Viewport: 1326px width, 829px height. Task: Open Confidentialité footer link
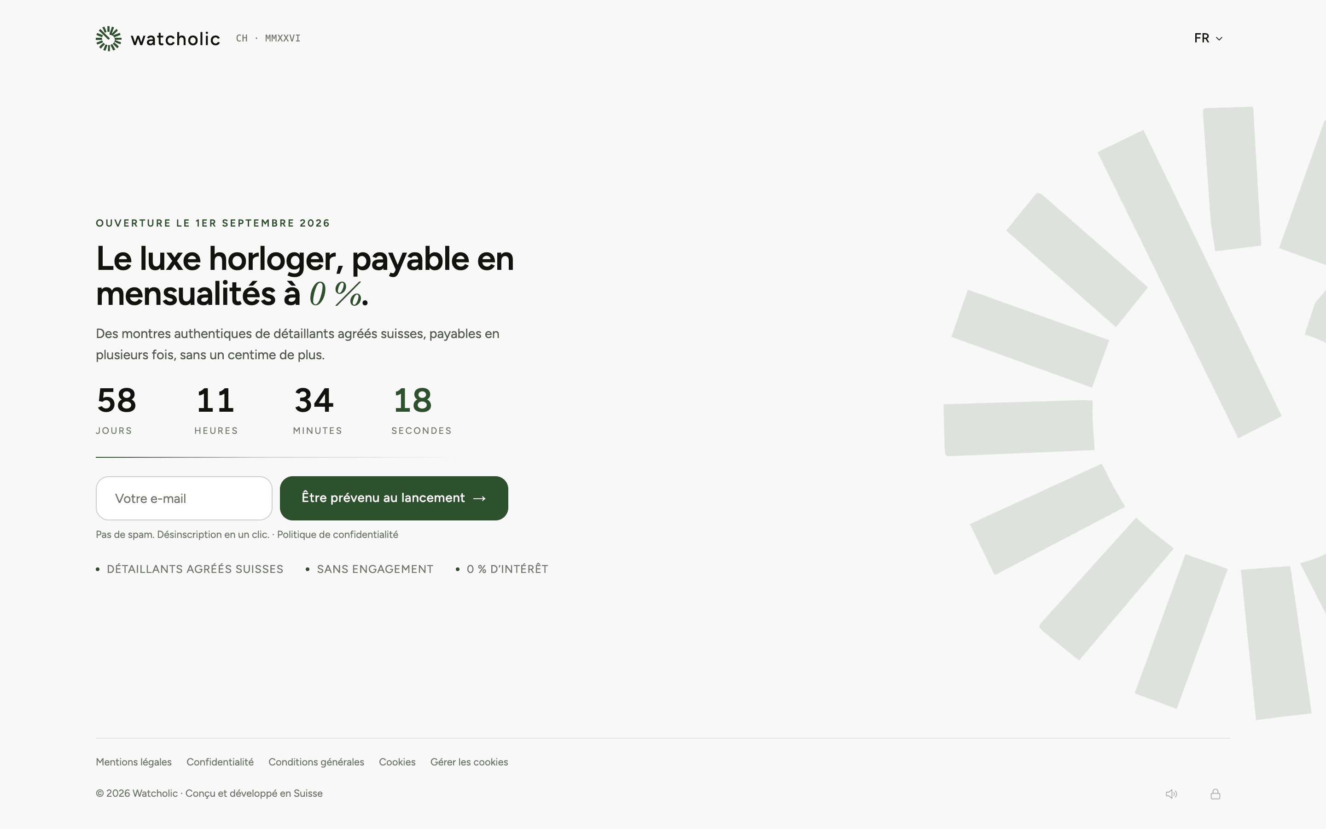click(220, 762)
